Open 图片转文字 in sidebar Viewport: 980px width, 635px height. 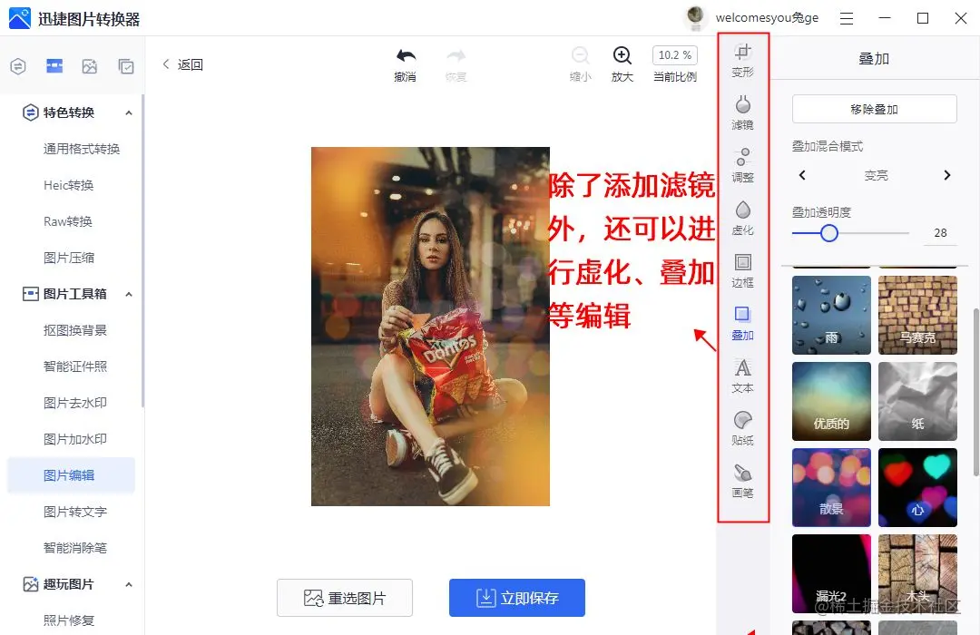tap(75, 512)
